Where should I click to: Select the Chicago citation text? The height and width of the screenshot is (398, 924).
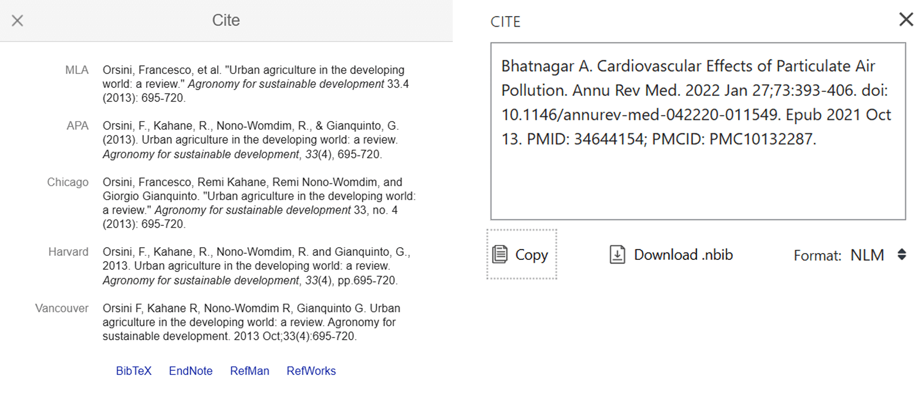pos(259,203)
